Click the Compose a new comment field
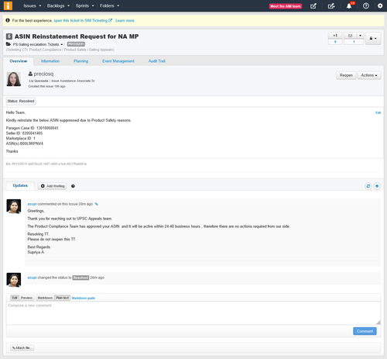Screen dimensions: 387x359 (x=193, y=313)
